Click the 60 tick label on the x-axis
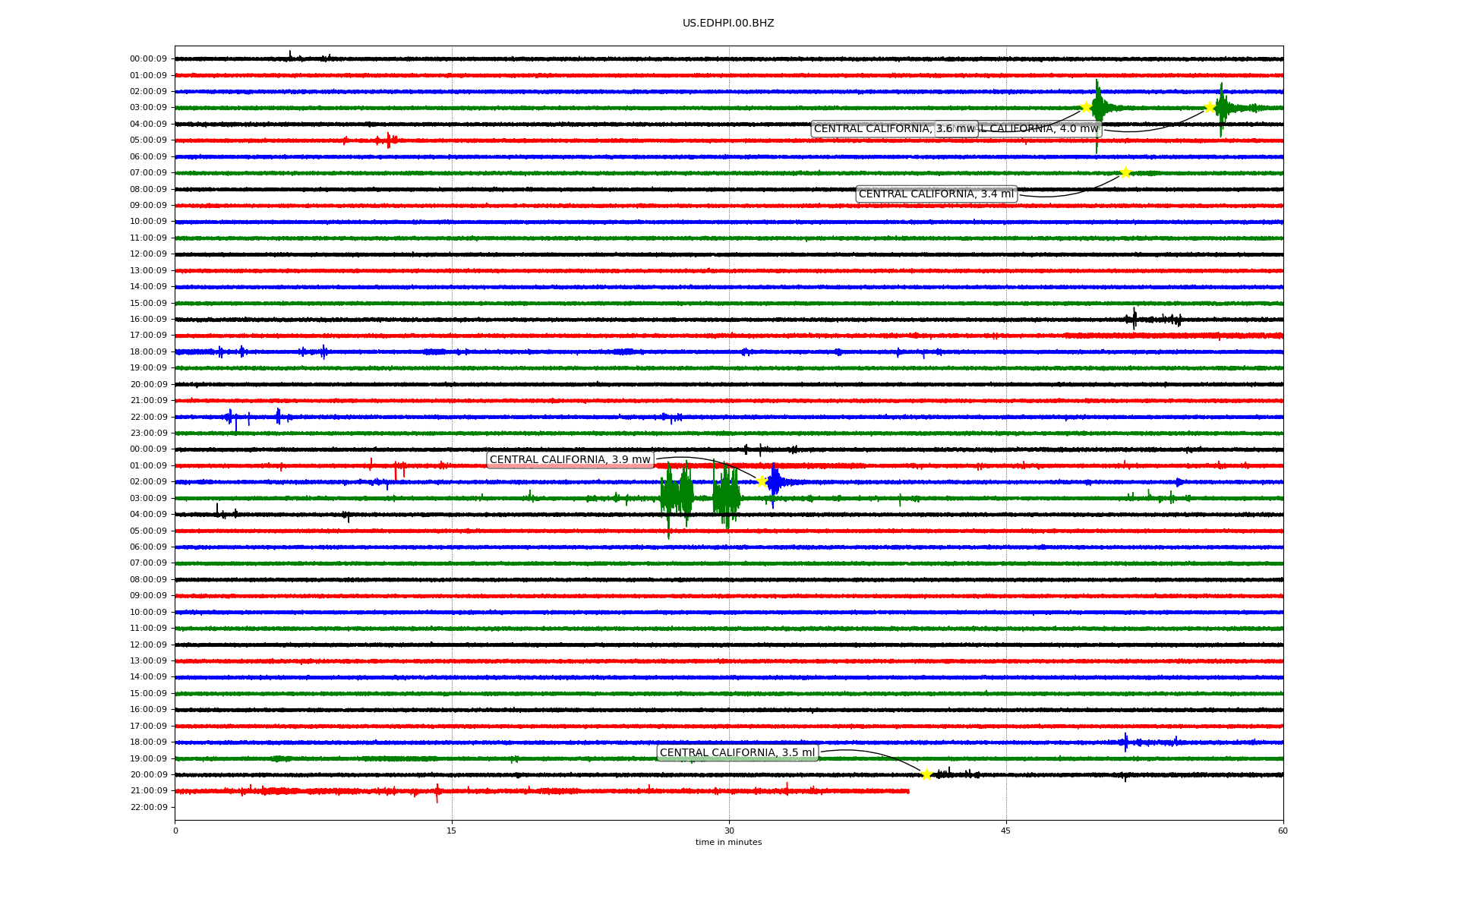Image resolution: width=1458 pixels, height=911 pixels. (x=1283, y=831)
